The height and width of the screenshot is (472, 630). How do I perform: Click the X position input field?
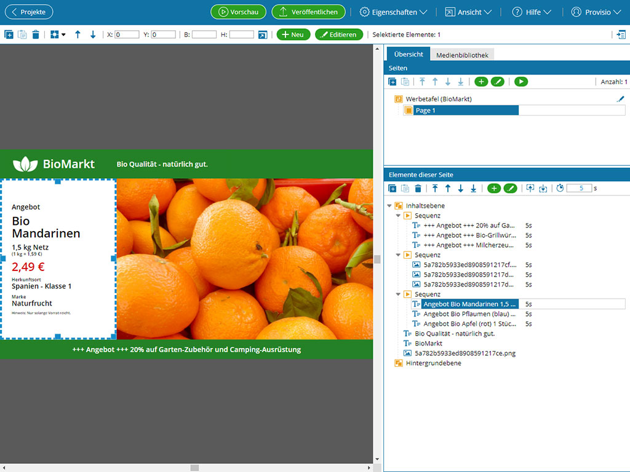127,35
